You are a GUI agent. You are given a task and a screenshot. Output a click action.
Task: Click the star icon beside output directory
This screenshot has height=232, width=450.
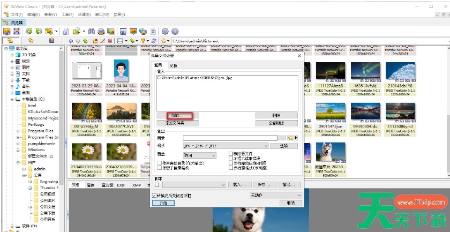(291, 138)
